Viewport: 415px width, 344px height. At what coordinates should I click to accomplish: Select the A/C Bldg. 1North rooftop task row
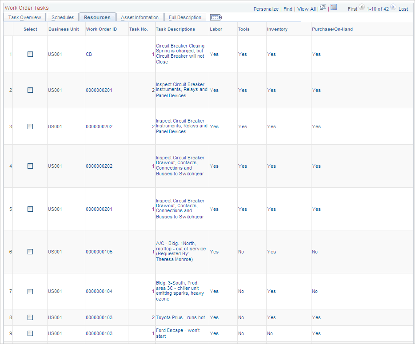pos(30,252)
